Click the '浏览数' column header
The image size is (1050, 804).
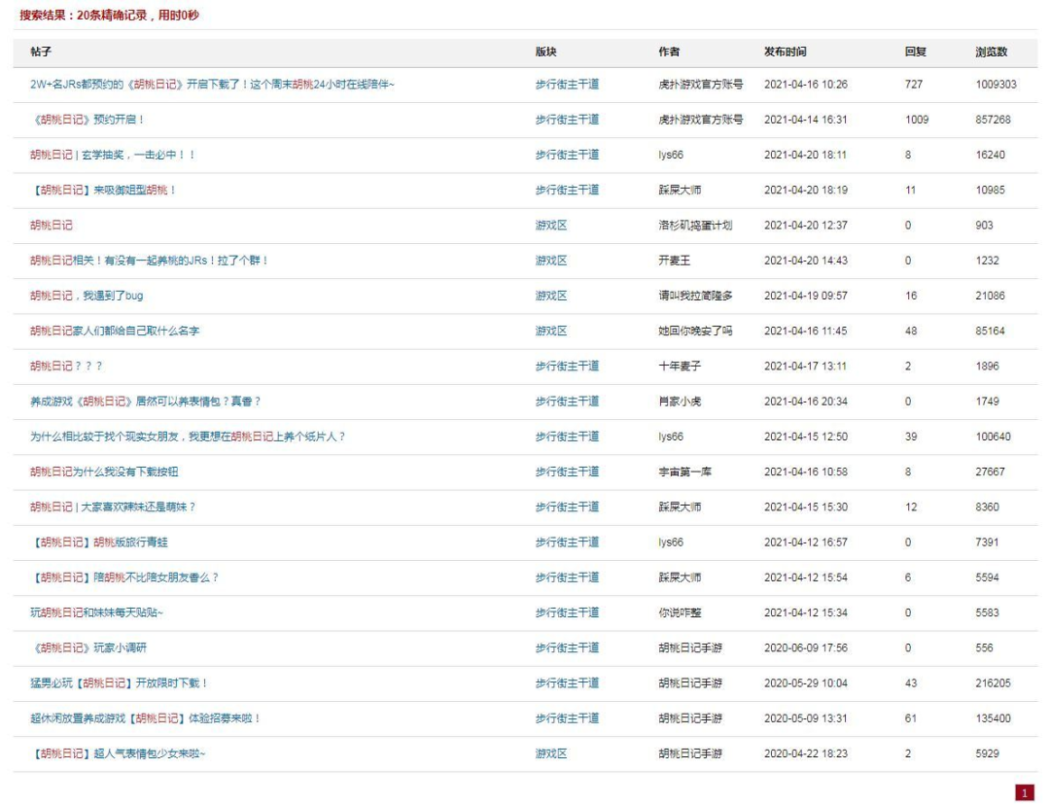(992, 52)
